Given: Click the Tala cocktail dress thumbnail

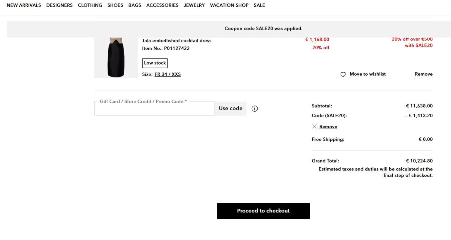Looking at the screenshot, I should (116, 58).
